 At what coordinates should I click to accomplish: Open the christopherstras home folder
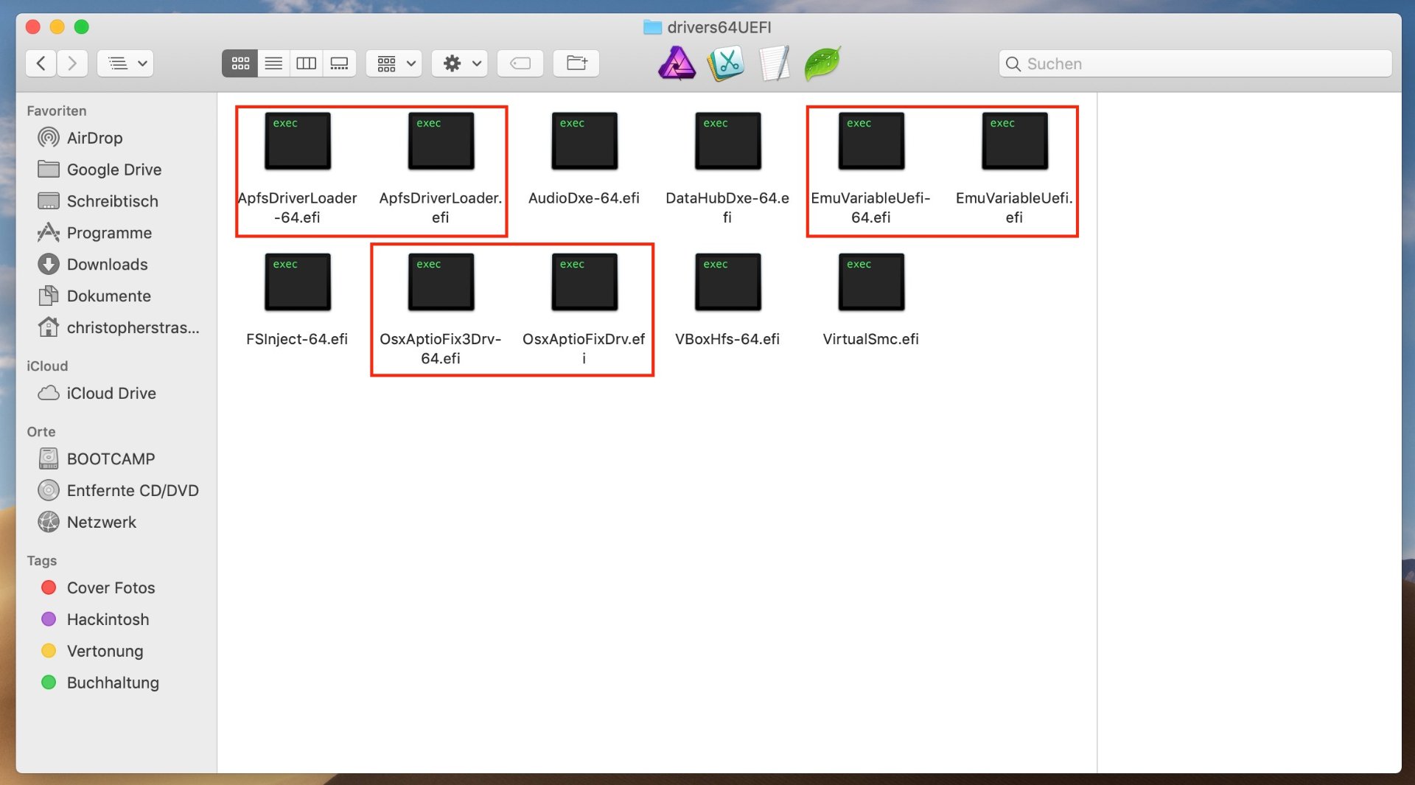pyautogui.click(x=118, y=327)
